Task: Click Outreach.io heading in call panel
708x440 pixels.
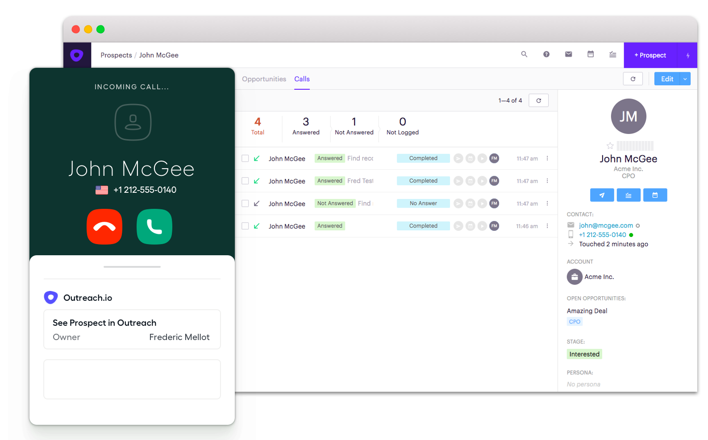Action: (x=87, y=298)
